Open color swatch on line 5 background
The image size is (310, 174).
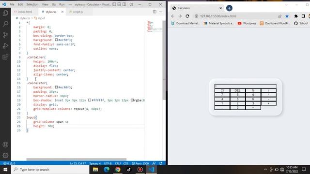coord(56,40)
